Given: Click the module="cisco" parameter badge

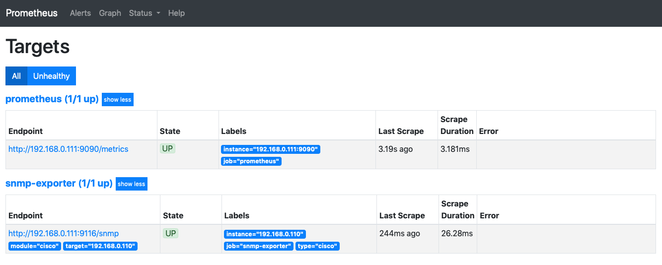Looking at the screenshot, I should (x=35, y=246).
